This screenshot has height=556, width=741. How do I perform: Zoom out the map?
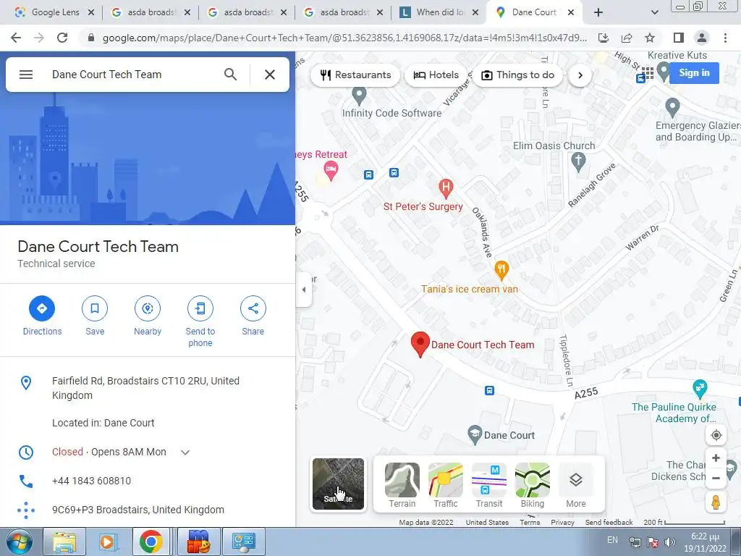pos(716,478)
